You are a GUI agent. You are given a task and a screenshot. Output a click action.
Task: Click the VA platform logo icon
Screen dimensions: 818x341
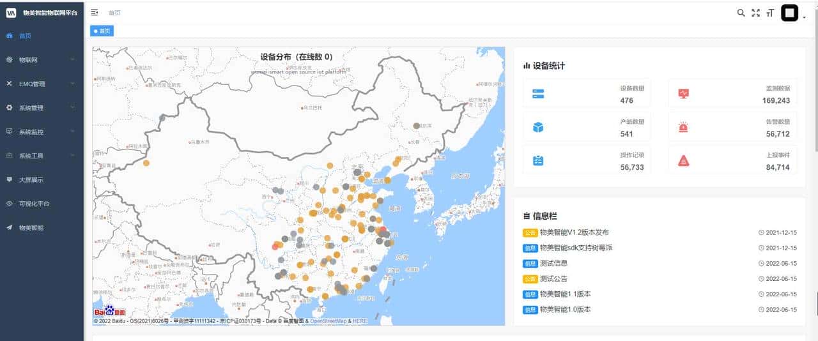(11, 13)
